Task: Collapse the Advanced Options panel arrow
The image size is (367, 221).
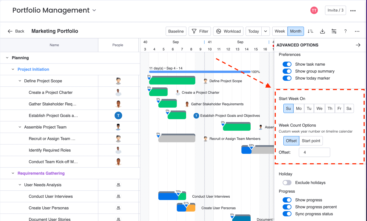Action: click(x=358, y=45)
